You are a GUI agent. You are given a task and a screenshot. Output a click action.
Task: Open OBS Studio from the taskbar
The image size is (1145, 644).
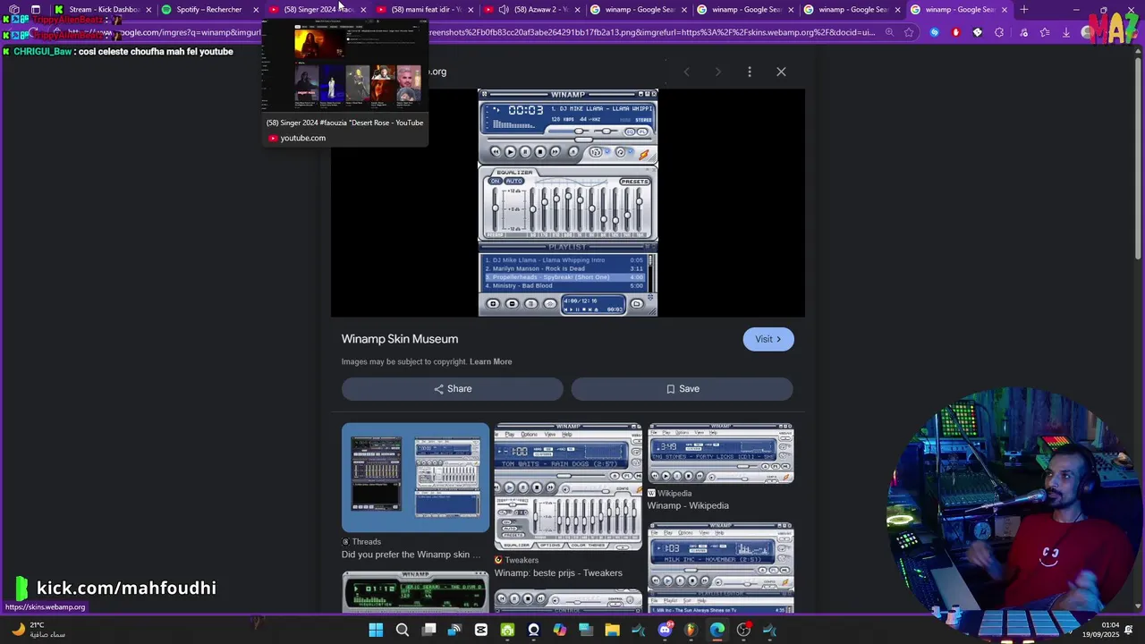click(x=743, y=630)
